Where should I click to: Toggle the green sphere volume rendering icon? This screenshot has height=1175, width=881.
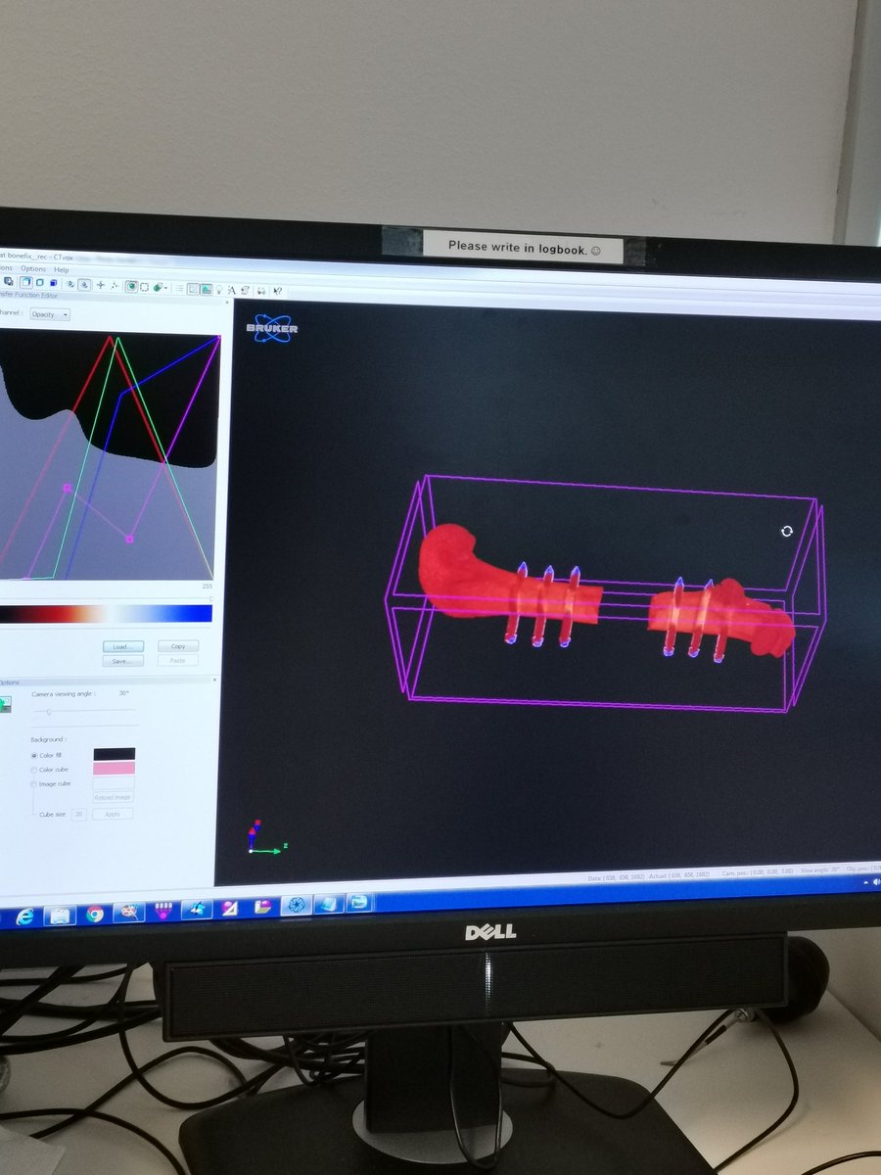tap(131, 287)
